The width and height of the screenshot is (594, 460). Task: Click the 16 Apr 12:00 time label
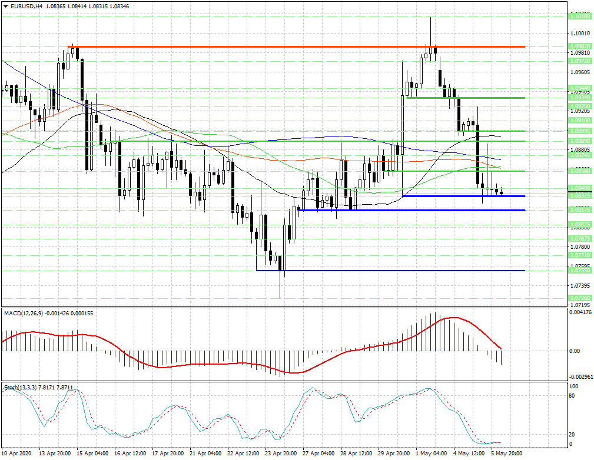(x=130, y=454)
